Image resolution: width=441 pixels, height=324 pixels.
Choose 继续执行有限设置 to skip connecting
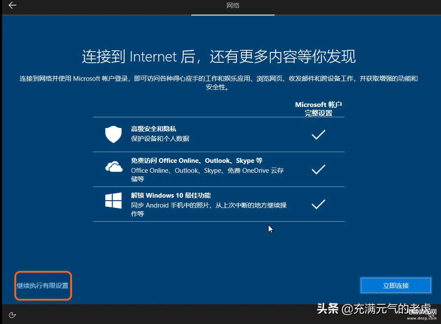tap(43, 285)
